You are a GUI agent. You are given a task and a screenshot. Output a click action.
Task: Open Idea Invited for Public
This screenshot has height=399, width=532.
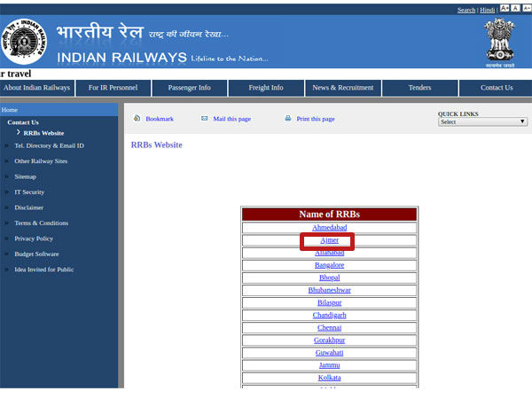coord(44,270)
